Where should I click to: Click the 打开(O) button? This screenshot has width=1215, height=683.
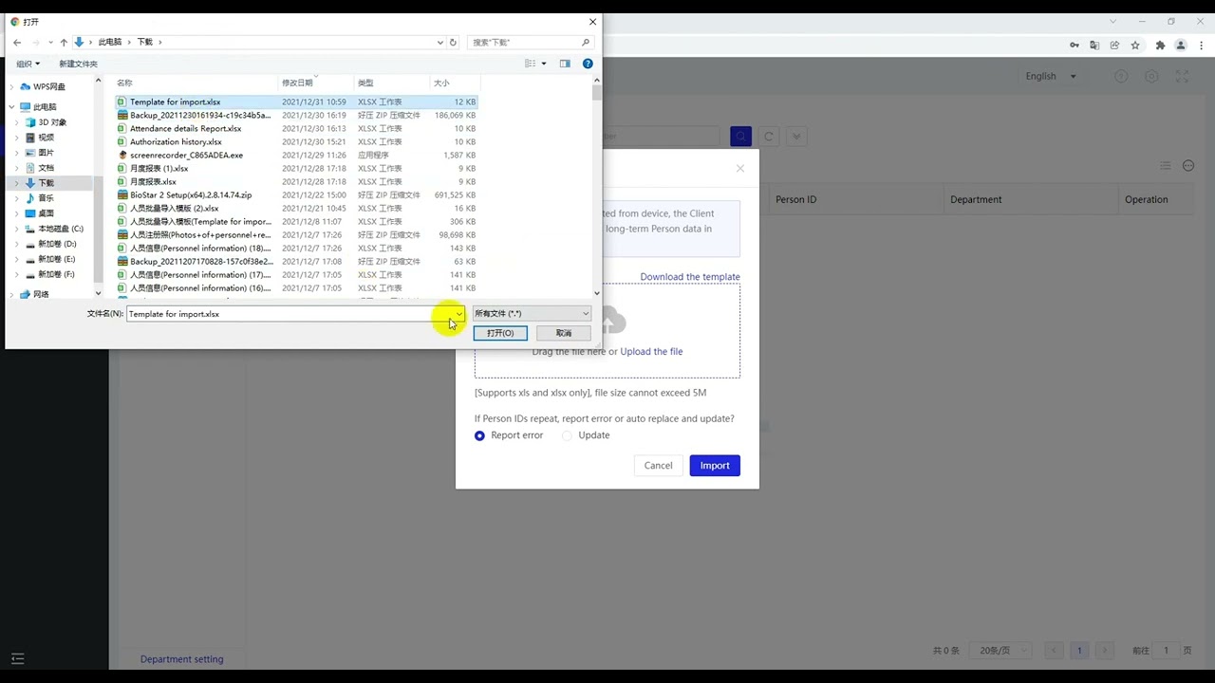500,333
